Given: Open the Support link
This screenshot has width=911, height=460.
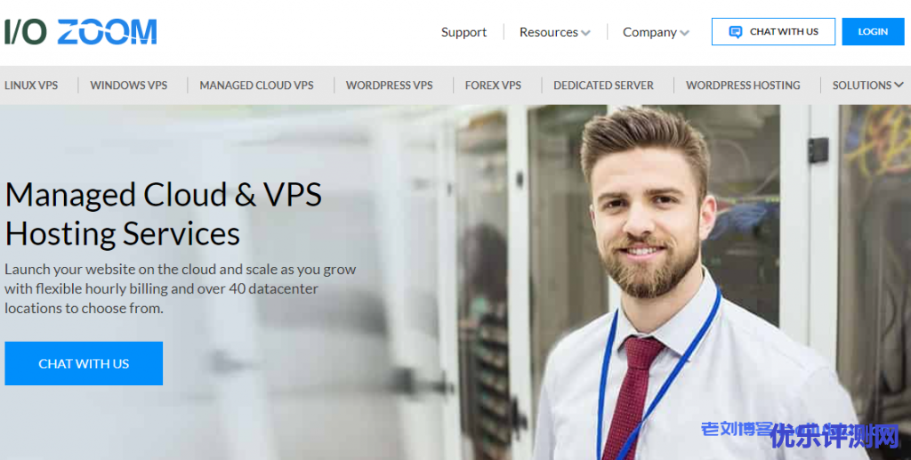Looking at the screenshot, I should [464, 32].
